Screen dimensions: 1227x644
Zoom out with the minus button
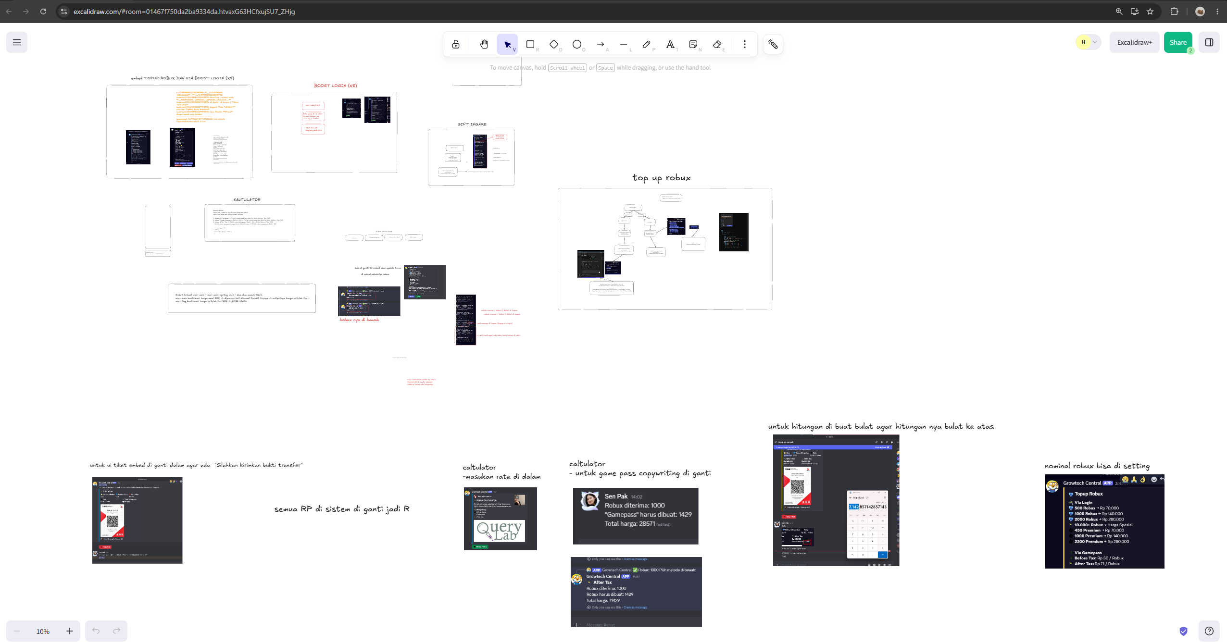17,631
